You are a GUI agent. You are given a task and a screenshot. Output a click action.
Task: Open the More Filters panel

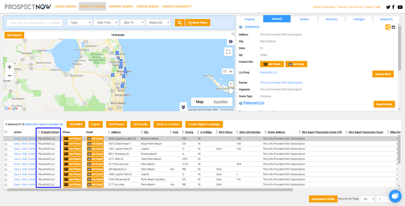coord(198,23)
